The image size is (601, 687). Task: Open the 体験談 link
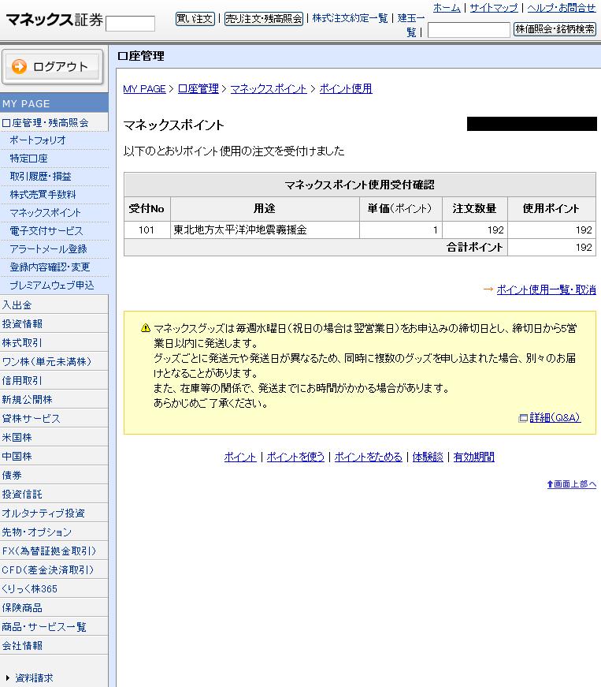[x=428, y=457]
